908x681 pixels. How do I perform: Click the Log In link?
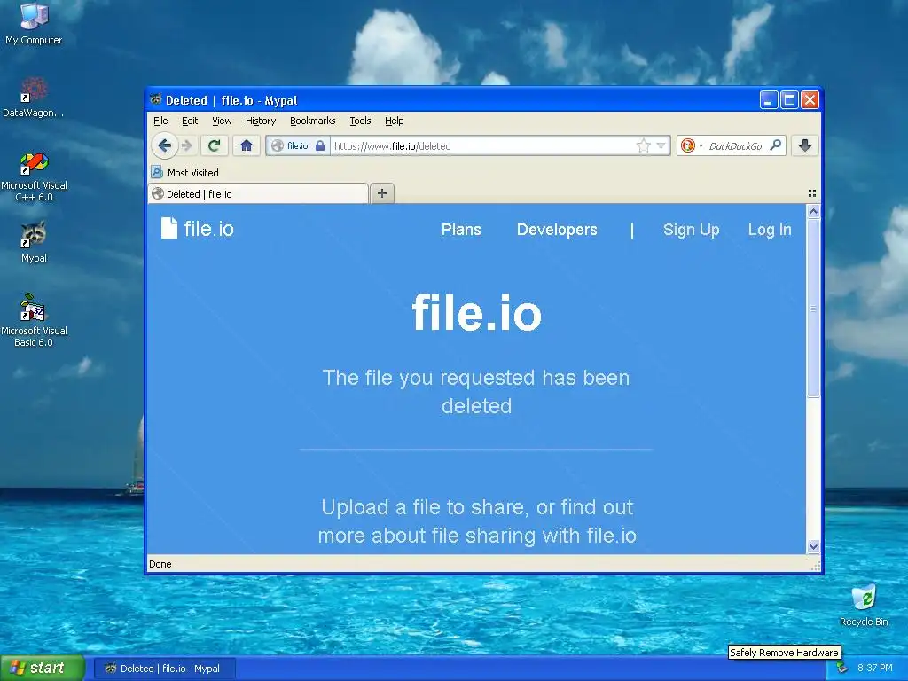pos(770,230)
